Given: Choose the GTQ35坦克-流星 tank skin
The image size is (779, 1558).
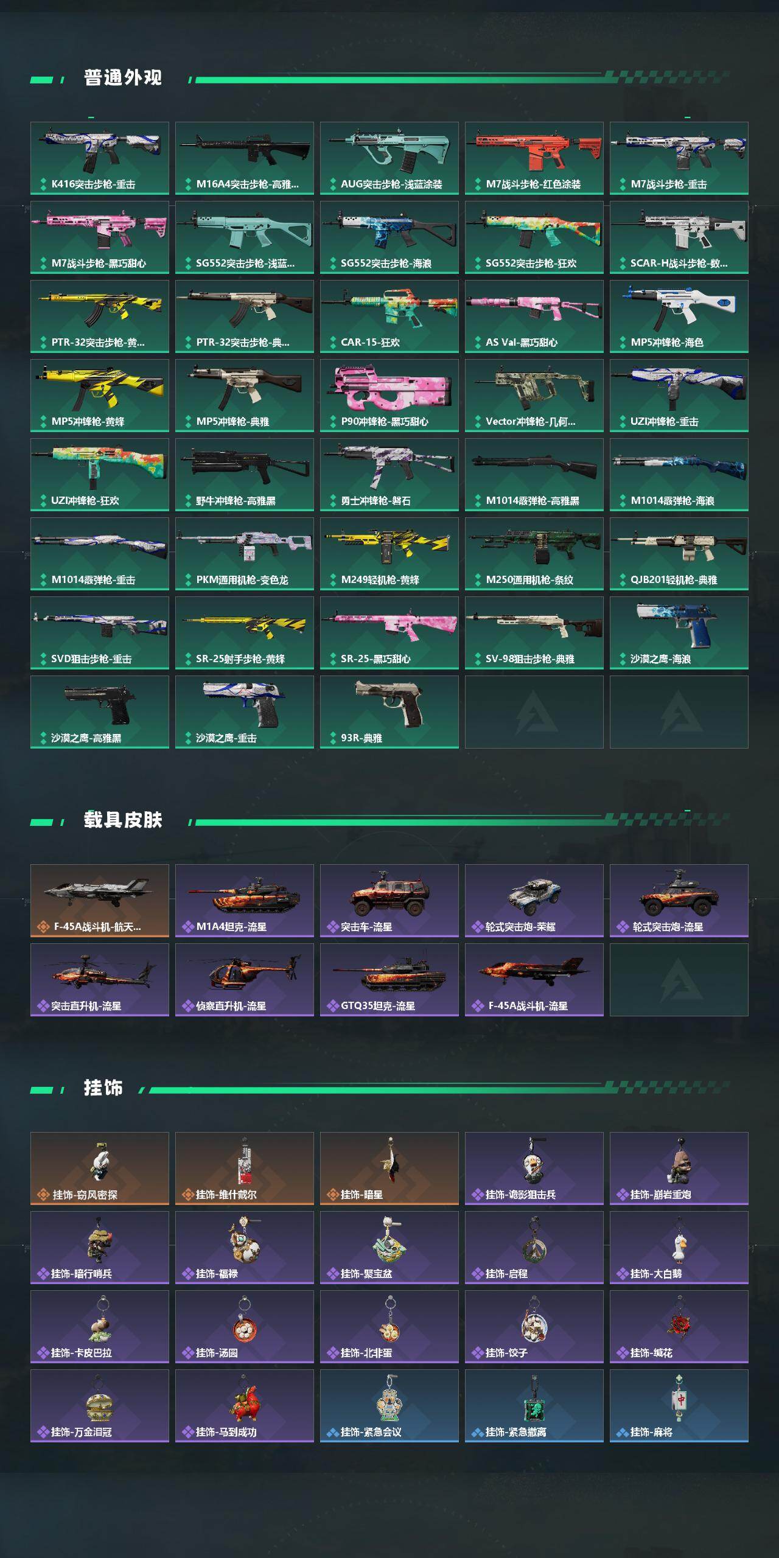Looking at the screenshot, I should tap(389, 980).
